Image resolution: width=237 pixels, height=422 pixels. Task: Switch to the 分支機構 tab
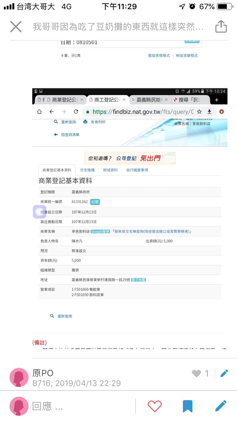87,170
